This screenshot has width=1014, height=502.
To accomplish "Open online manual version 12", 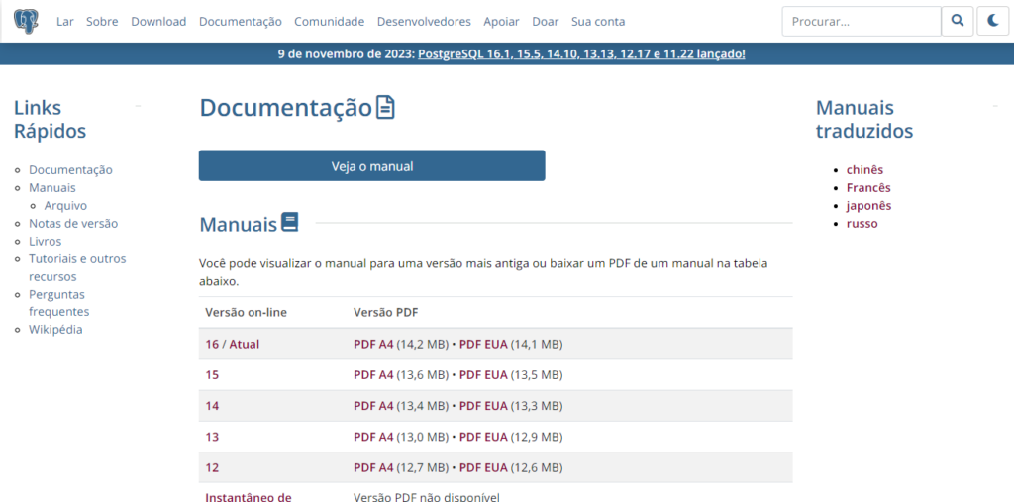I will point(212,467).
